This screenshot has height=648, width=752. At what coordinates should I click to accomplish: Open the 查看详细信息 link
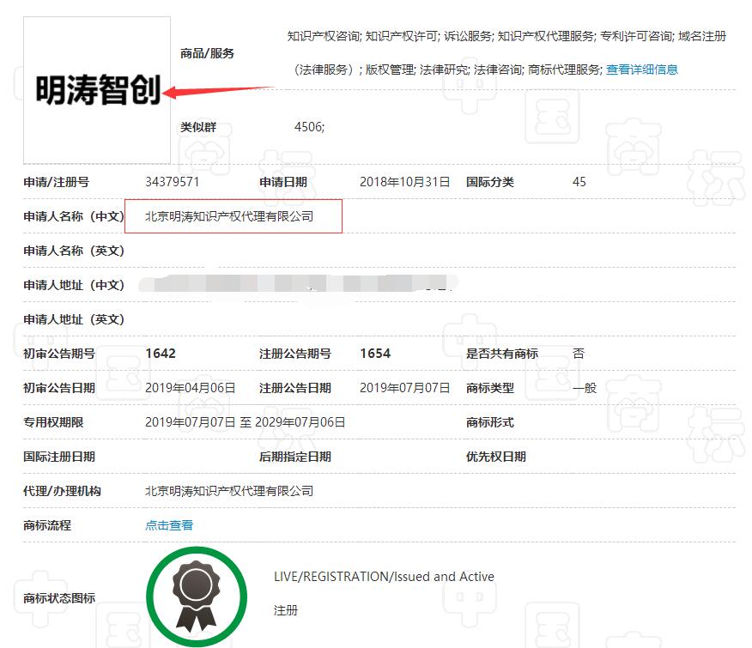[642, 70]
